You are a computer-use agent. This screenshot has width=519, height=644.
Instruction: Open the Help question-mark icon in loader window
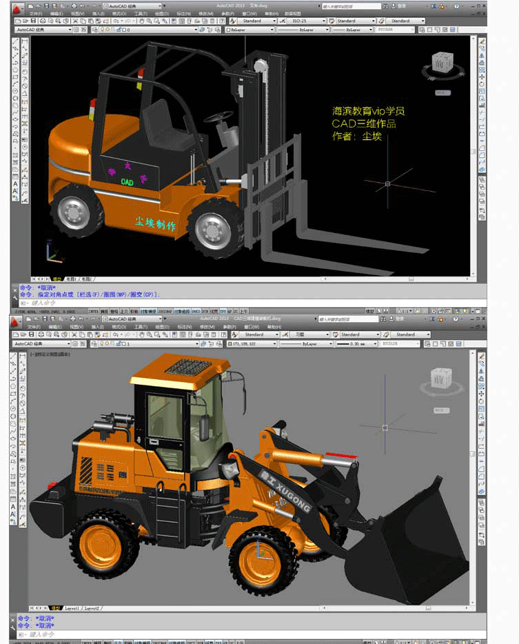tap(456, 319)
